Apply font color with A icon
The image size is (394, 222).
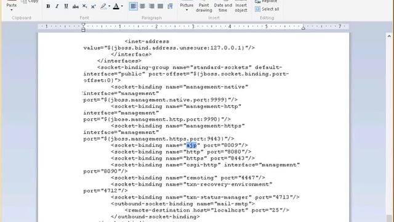tap(116, 6)
